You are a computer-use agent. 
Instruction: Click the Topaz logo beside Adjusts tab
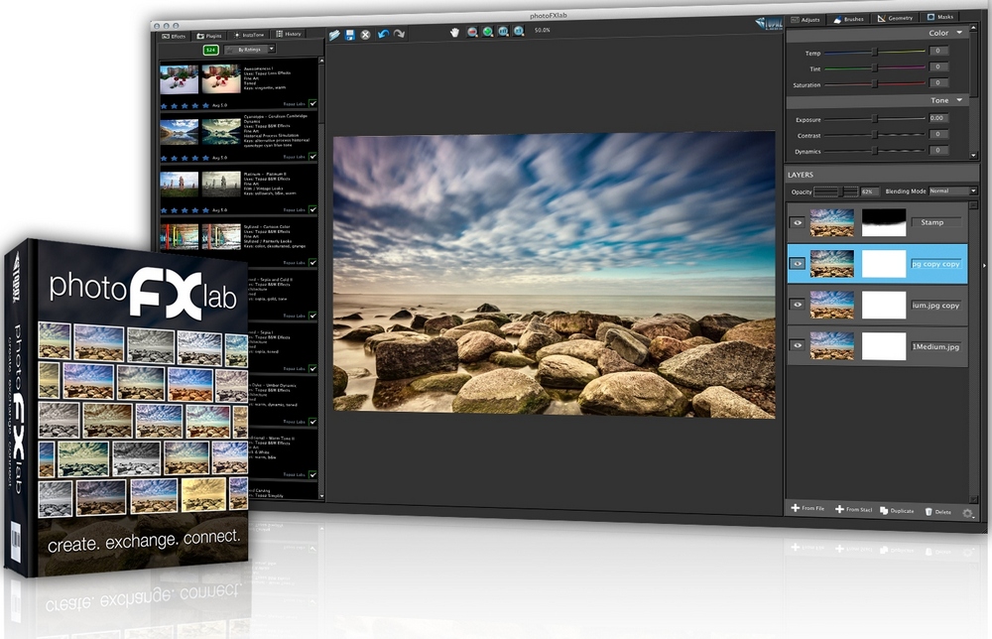tap(769, 24)
